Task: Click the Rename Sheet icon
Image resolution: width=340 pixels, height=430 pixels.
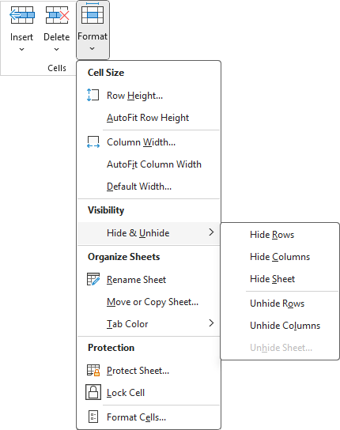Action: 93,279
